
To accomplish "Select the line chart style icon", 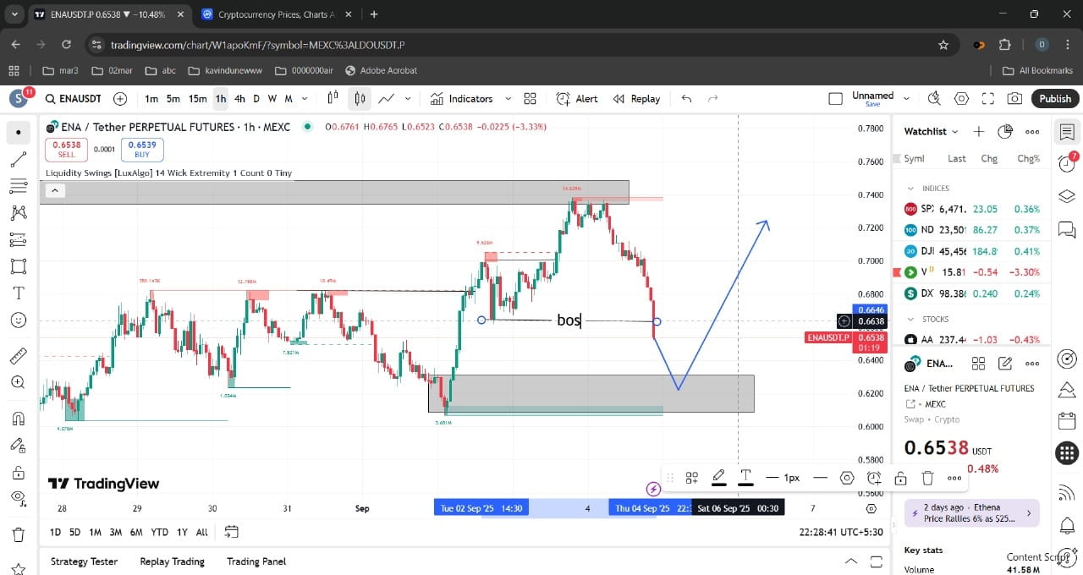I will [387, 99].
